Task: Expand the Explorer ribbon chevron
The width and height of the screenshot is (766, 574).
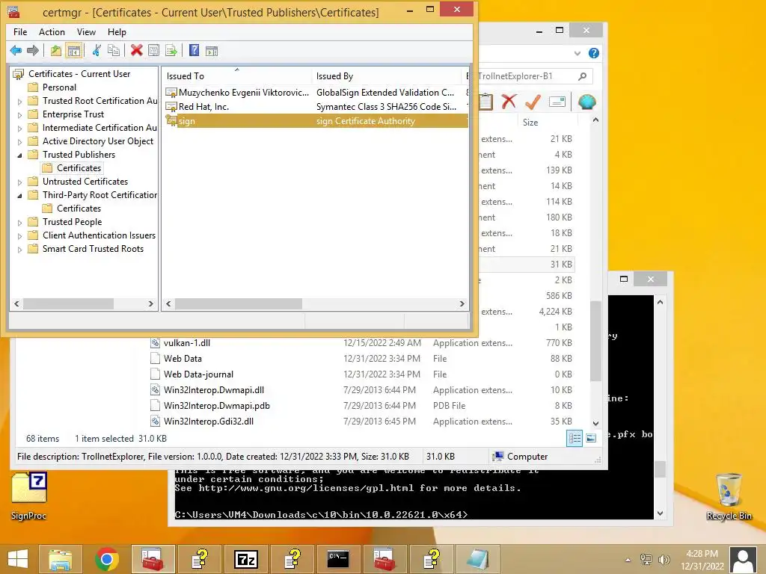Action: click(577, 53)
